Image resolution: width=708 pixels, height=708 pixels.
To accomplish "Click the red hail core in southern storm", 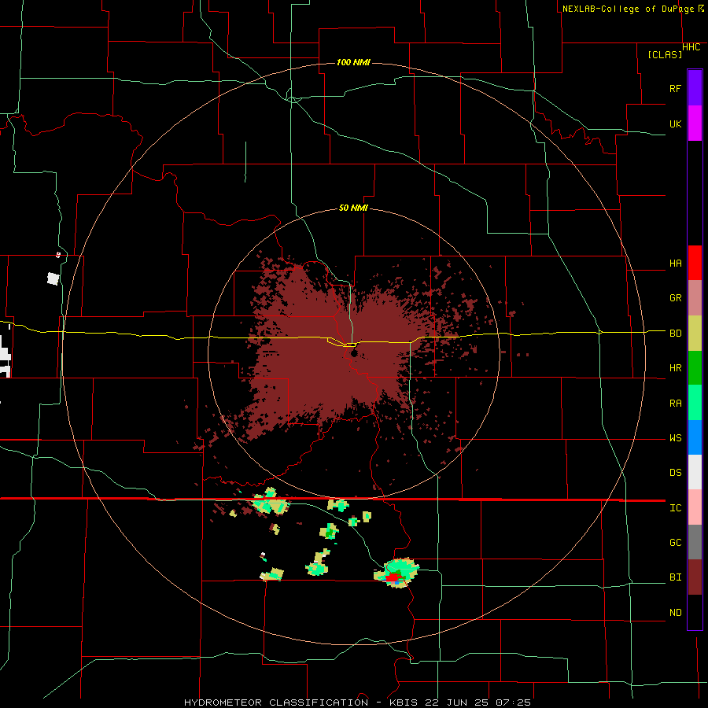I will (394, 577).
